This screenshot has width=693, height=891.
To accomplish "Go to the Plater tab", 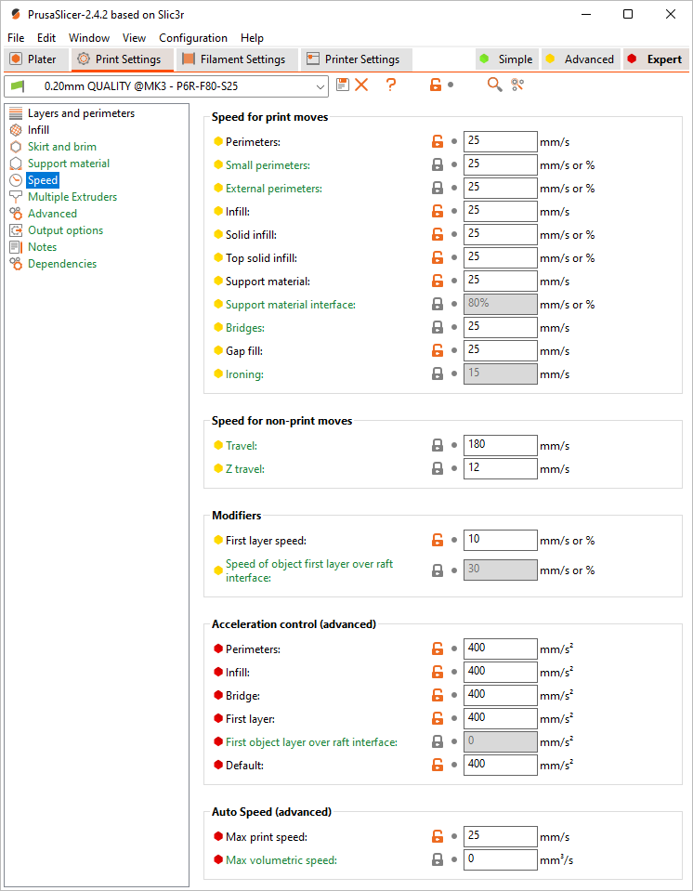I will click(36, 59).
